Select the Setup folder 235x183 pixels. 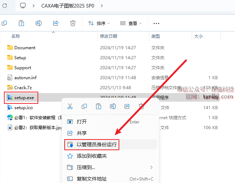tap(20, 58)
